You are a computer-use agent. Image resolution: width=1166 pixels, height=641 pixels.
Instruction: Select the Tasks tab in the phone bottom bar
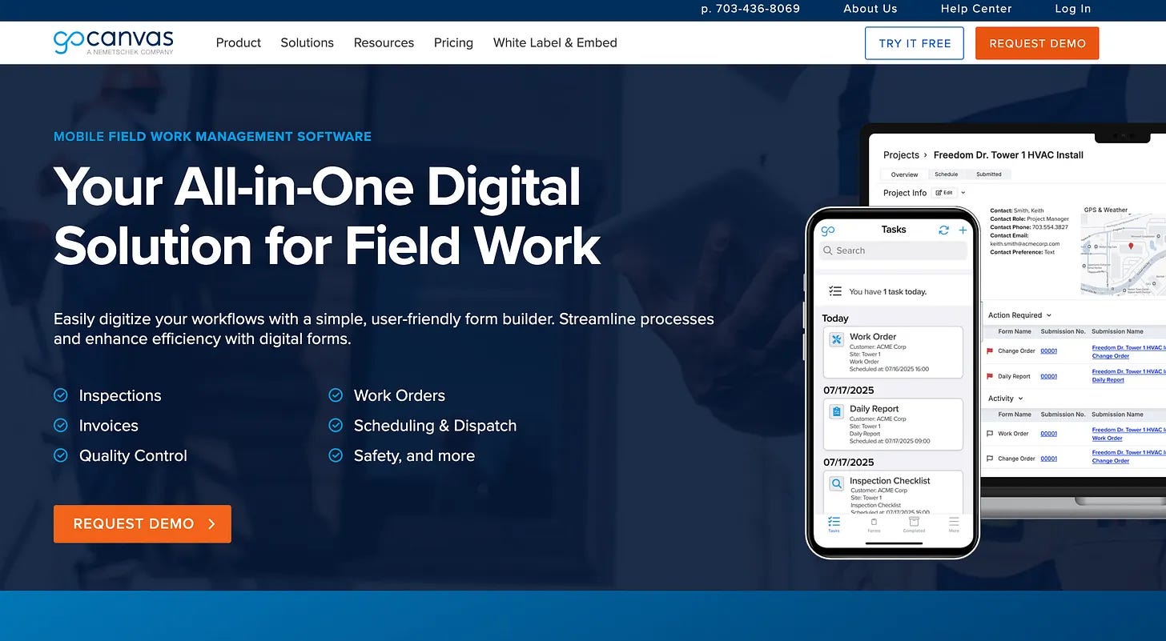click(x=834, y=524)
